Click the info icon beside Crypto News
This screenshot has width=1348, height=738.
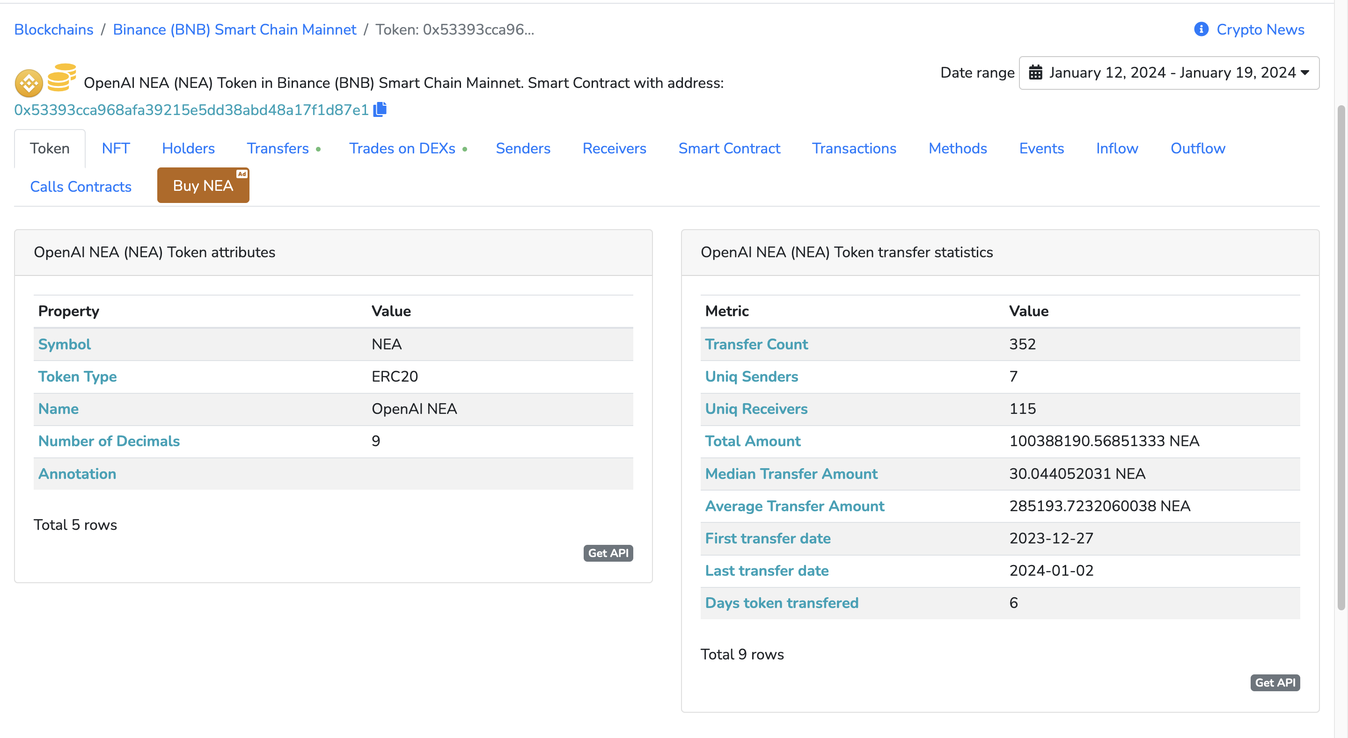tap(1201, 29)
